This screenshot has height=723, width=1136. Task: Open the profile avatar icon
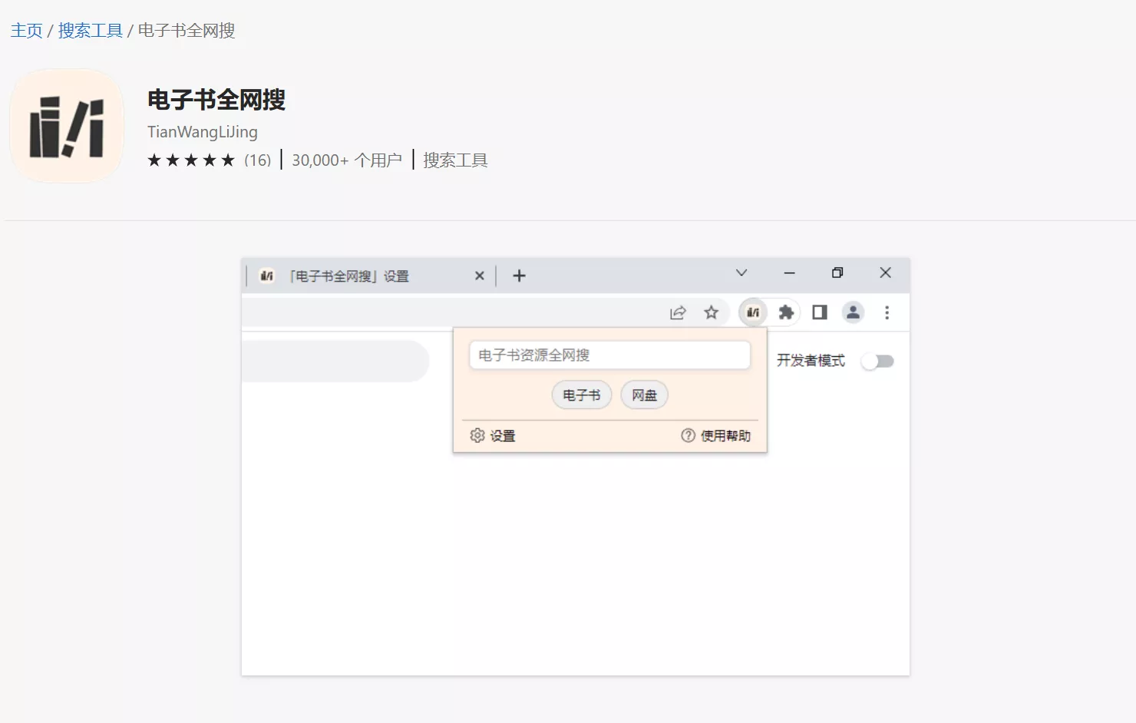pos(854,312)
